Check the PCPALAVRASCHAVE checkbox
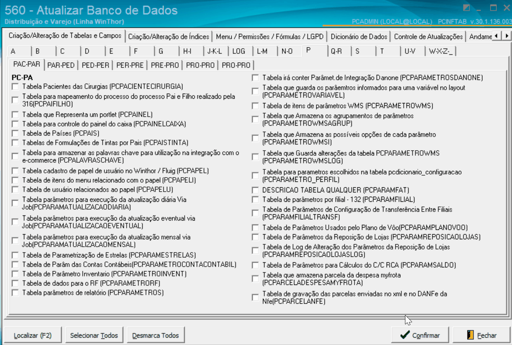Image resolution: width=512 pixels, height=345 pixels. point(15,156)
